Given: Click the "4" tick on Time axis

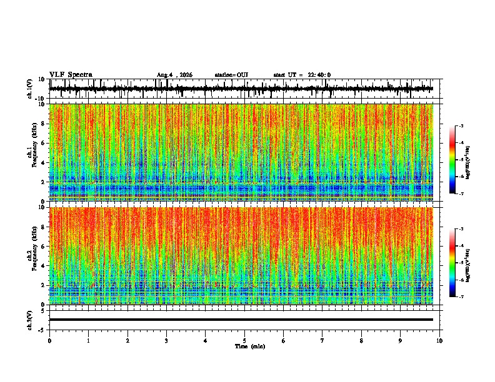Looking at the screenshot, I should [206, 341].
